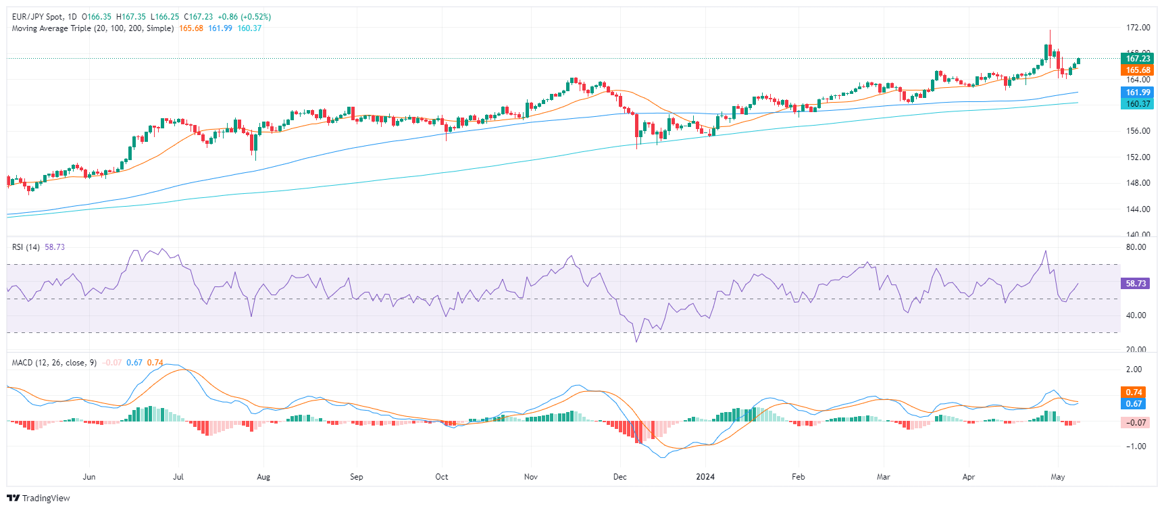Click the May label on time axis

[1058, 477]
